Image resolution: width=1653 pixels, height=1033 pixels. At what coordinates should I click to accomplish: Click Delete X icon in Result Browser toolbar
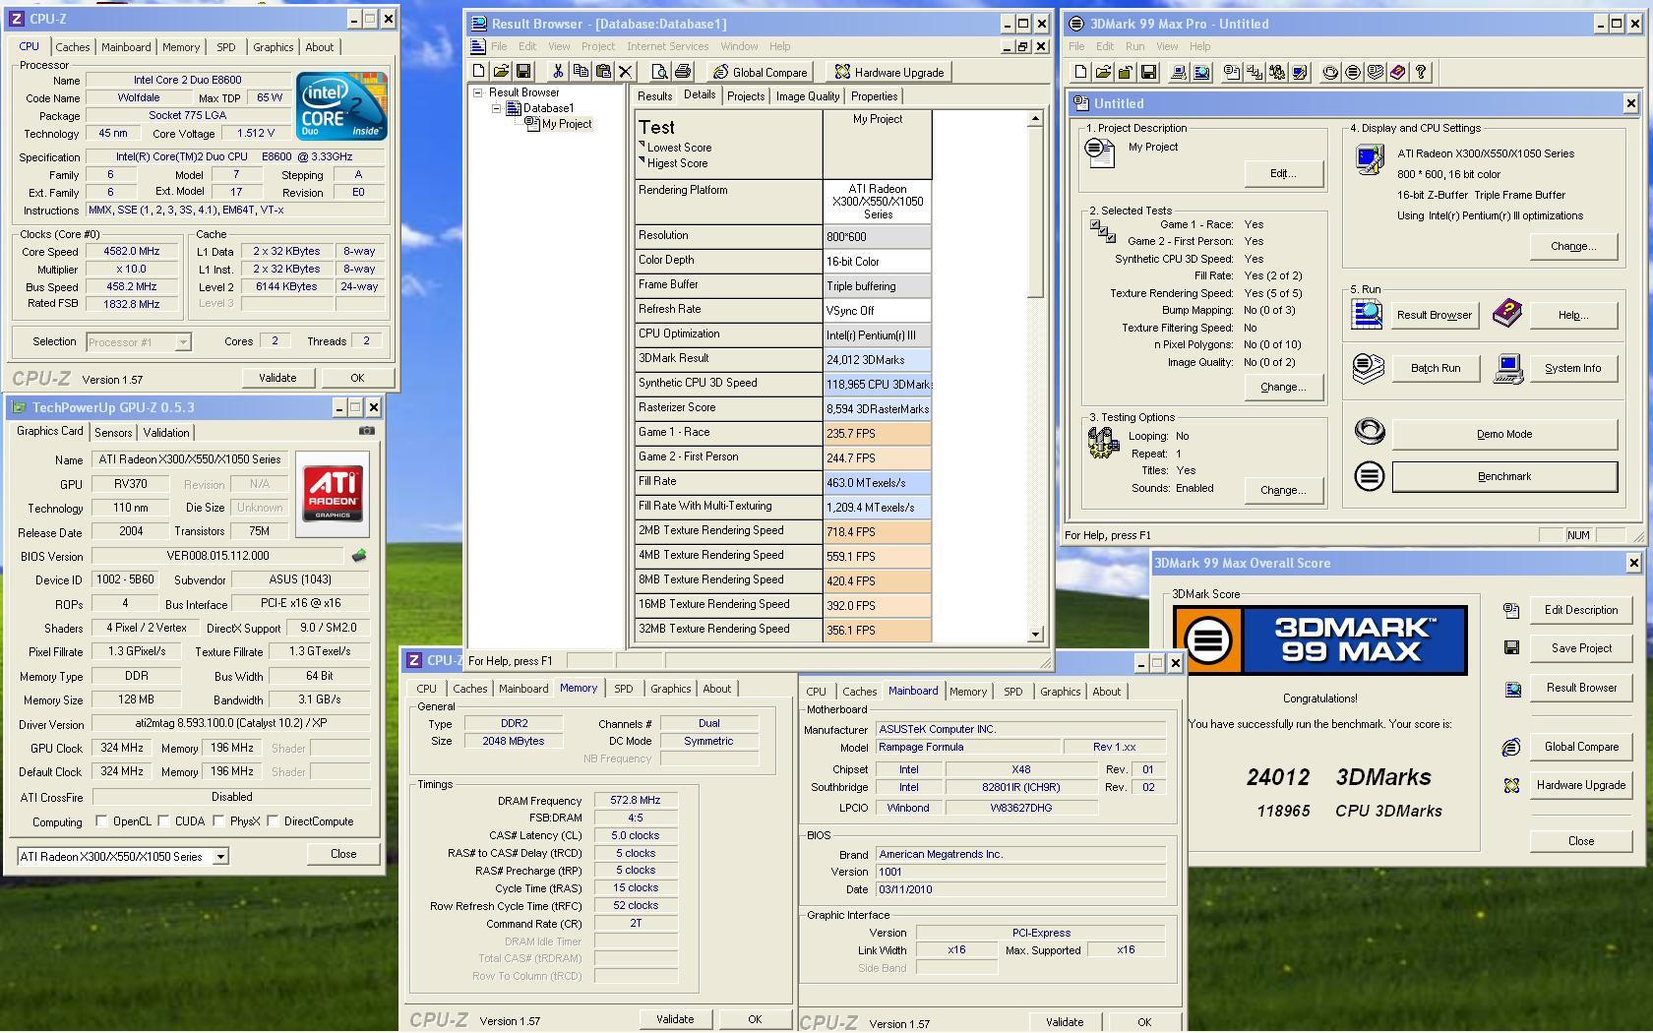pyautogui.click(x=626, y=72)
